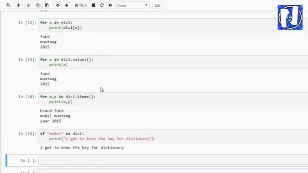The image size is (308, 173).
Task: Paste cells below icon
Action: [47, 5]
